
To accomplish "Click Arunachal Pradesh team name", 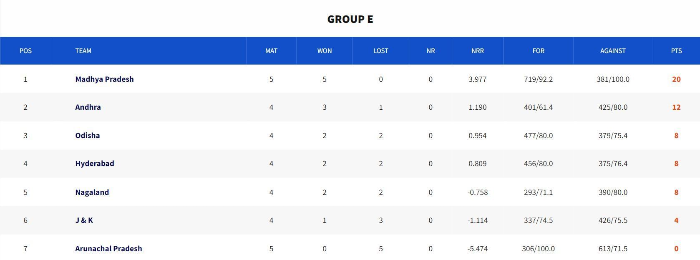I will coord(108,249).
